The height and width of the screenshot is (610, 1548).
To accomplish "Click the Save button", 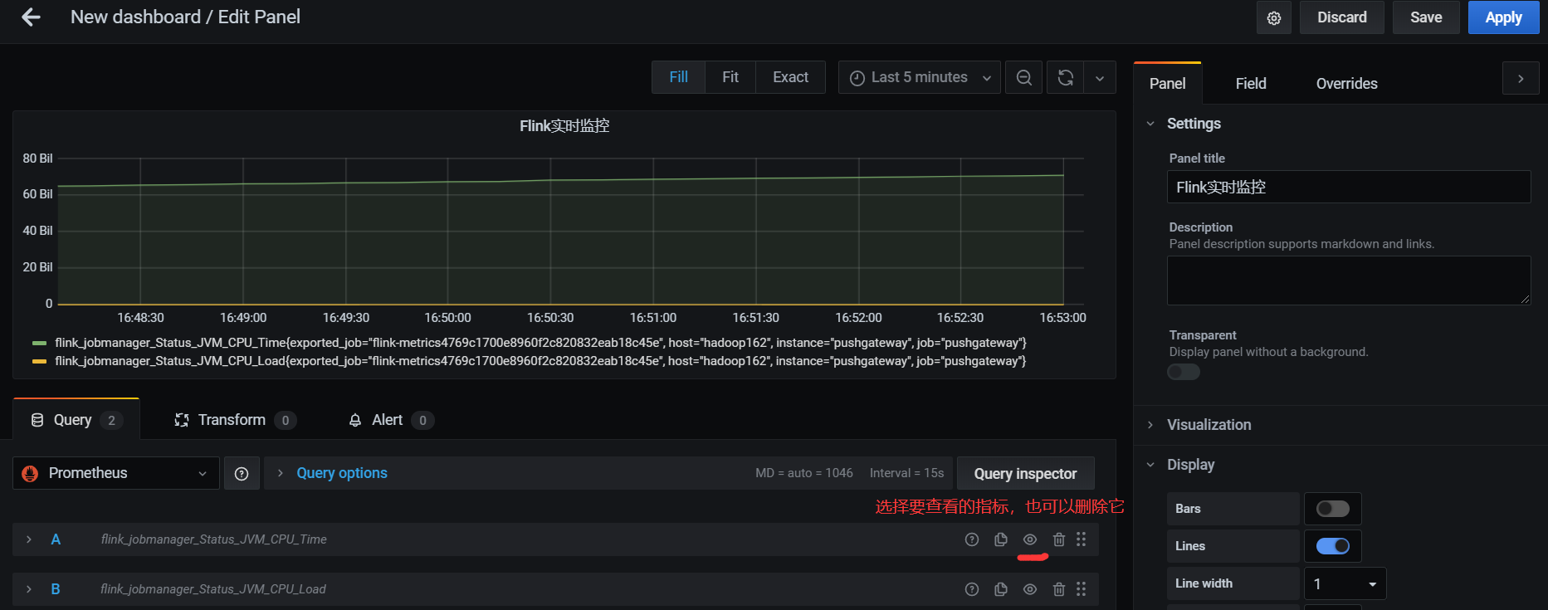I will 1426,17.
